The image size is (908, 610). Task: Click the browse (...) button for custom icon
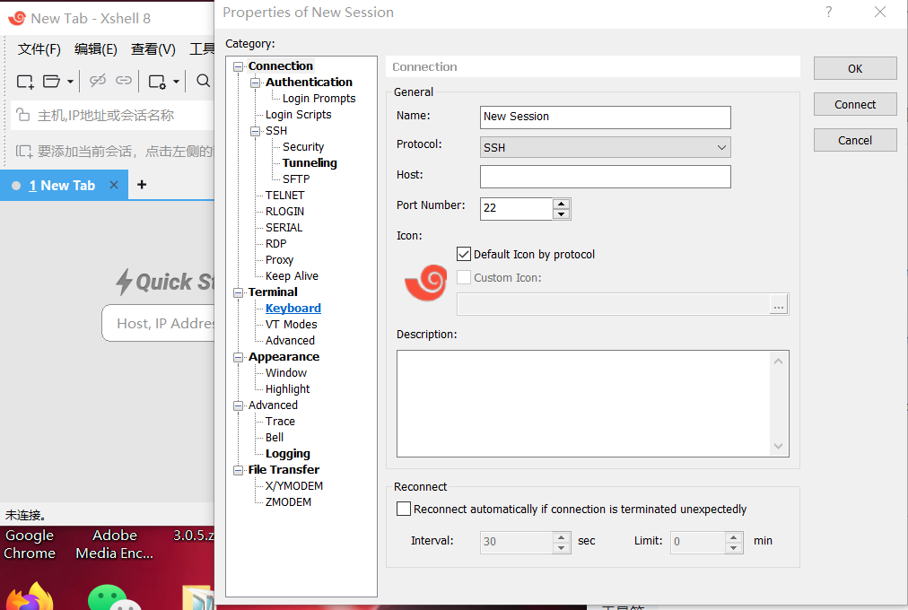pyautogui.click(x=778, y=305)
